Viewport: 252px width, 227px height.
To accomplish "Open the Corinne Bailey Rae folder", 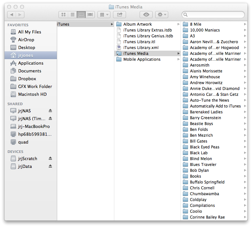I will tap(214, 217).
